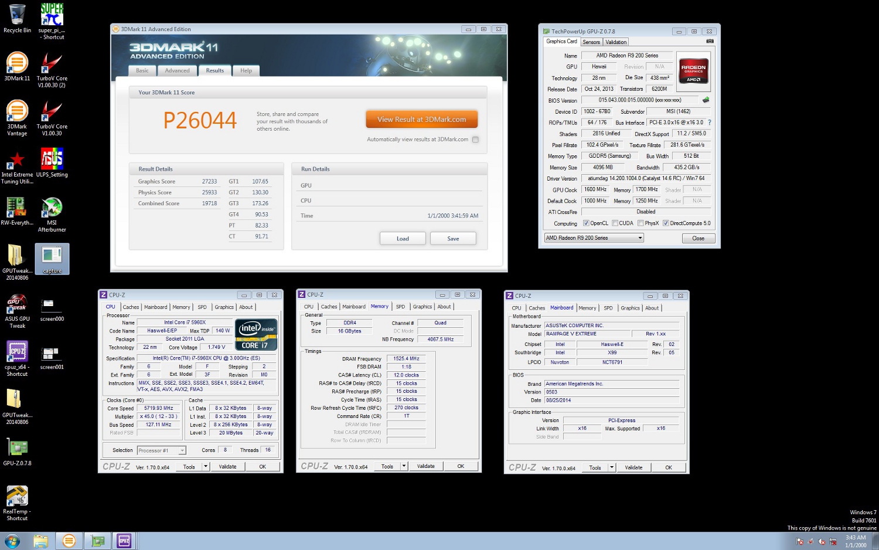Launch the RW-Everything desktop icon
The image size is (879, 550).
17,211
